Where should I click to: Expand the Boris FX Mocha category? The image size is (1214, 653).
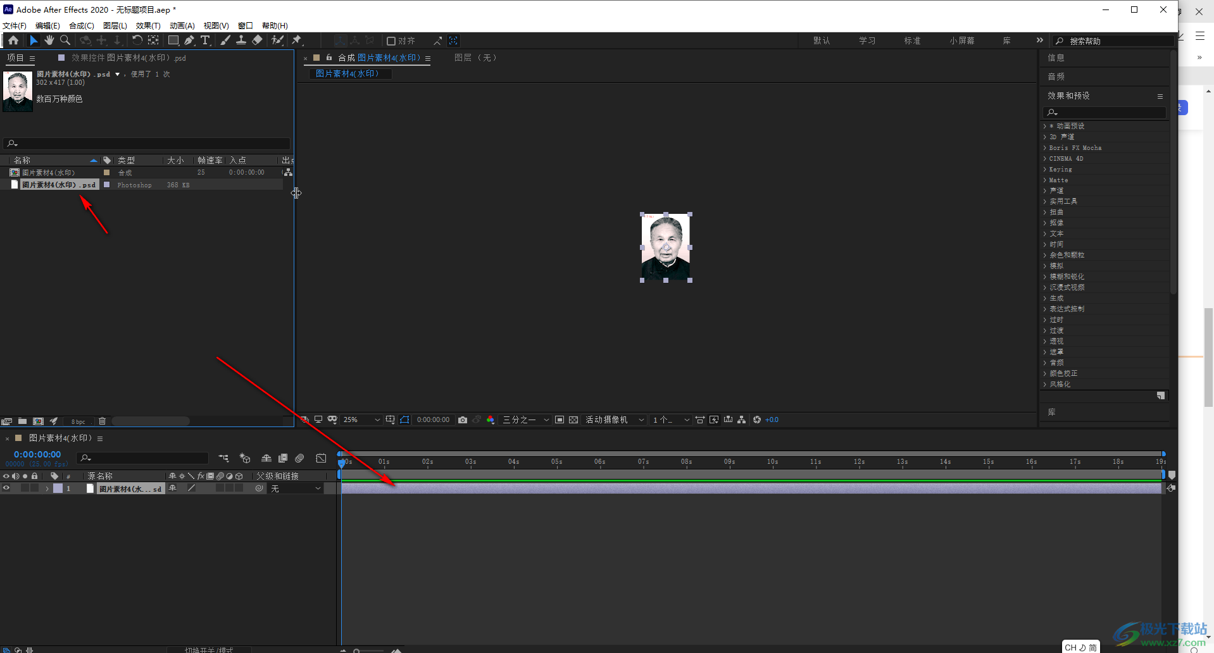point(1044,148)
